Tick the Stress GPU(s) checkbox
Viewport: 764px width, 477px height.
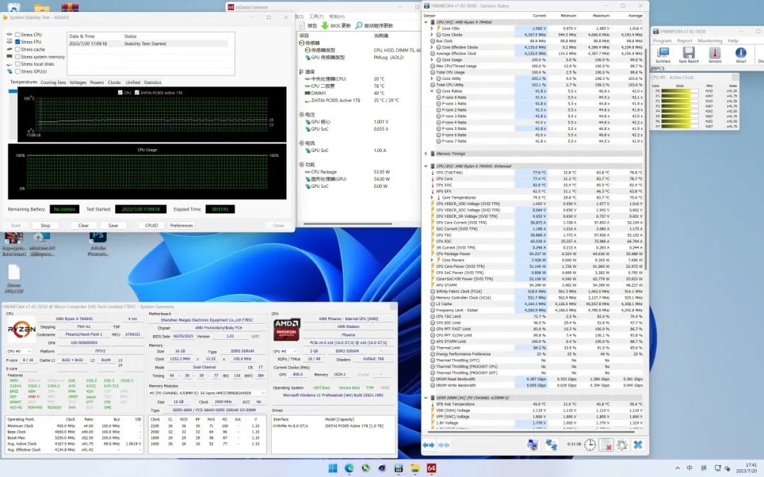pos(17,71)
